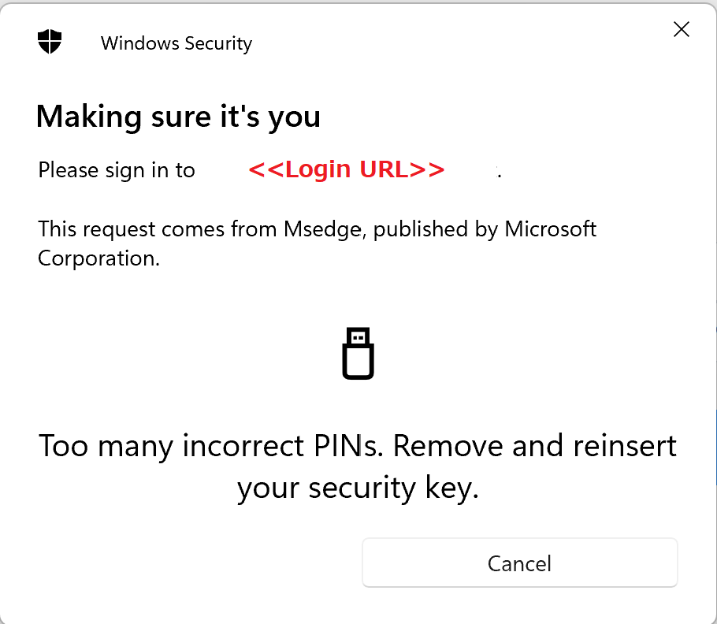Viewport: 717px width, 624px height.
Task: Click the period following the Login URL
Action: coord(500,175)
